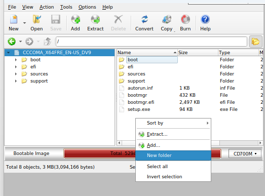Click the Add files toolbar icon

[75, 19]
